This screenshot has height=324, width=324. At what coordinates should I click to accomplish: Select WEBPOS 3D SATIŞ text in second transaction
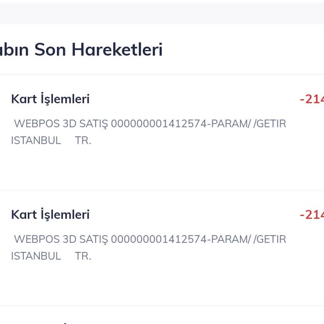coord(61,240)
